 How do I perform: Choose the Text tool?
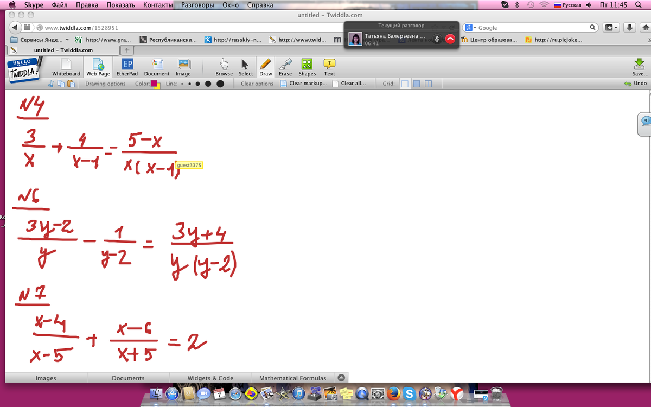click(x=329, y=67)
